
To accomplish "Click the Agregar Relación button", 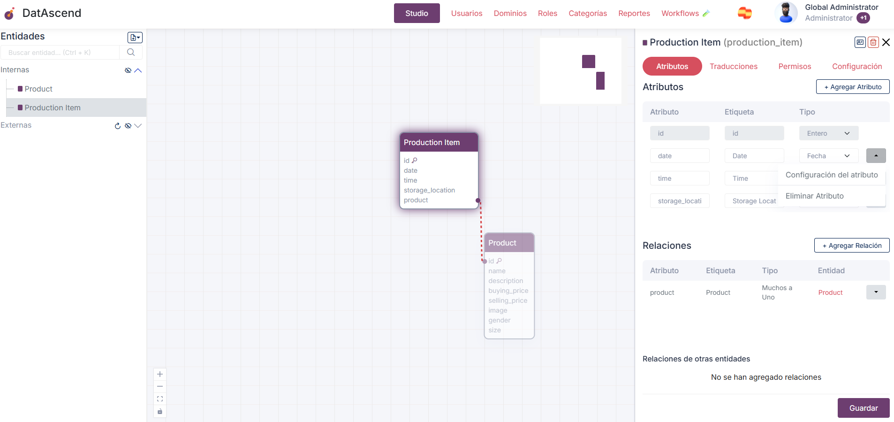I will [x=851, y=246].
